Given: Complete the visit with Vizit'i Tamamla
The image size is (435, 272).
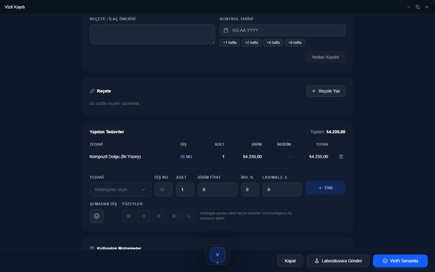Looking at the screenshot, I should pyautogui.click(x=400, y=261).
